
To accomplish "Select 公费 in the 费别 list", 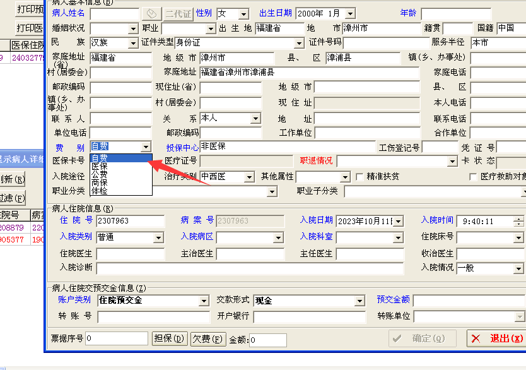I will (x=120, y=174).
